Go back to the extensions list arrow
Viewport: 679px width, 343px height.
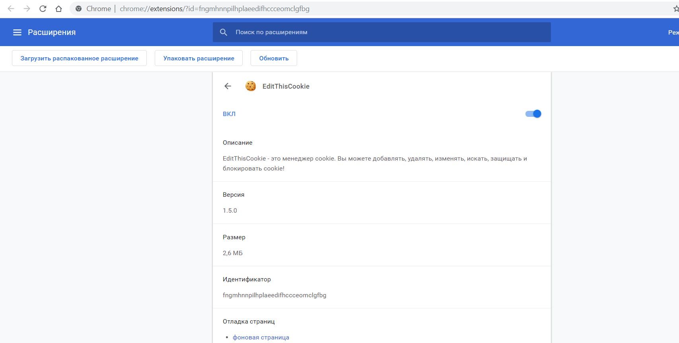228,86
